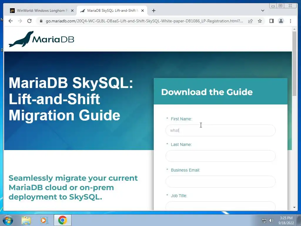This screenshot has height=226, width=301.
Task: Close the MariaDB SkySQL tab
Action: coord(143,11)
